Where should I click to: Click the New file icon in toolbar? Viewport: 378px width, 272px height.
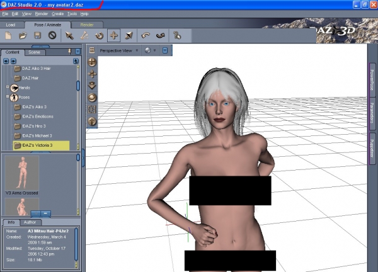click(x=8, y=36)
